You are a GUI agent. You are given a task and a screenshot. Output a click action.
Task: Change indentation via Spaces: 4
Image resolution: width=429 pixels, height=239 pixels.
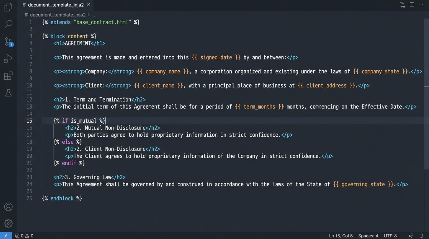[x=368, y=236]
